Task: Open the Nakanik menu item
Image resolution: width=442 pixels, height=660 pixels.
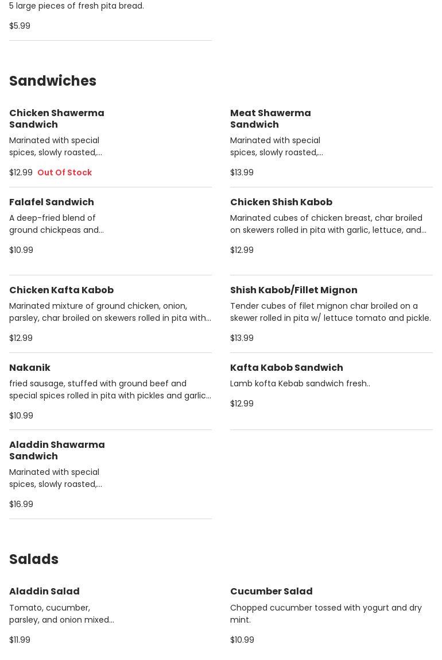Action: 30,368
